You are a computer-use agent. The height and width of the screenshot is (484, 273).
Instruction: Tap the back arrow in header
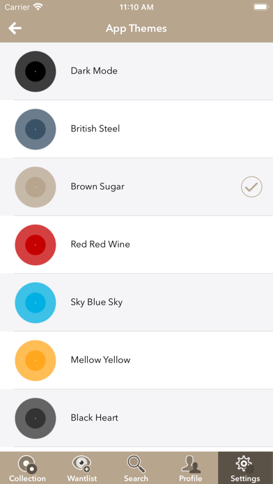point(15,29)
